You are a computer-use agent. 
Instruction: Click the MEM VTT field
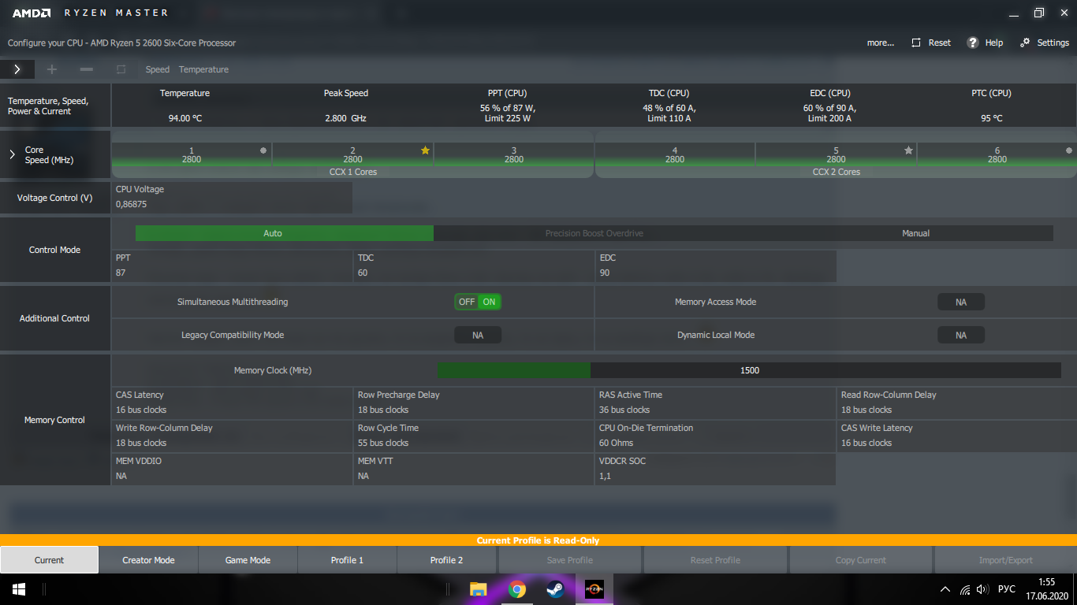(x=475, y=469)
